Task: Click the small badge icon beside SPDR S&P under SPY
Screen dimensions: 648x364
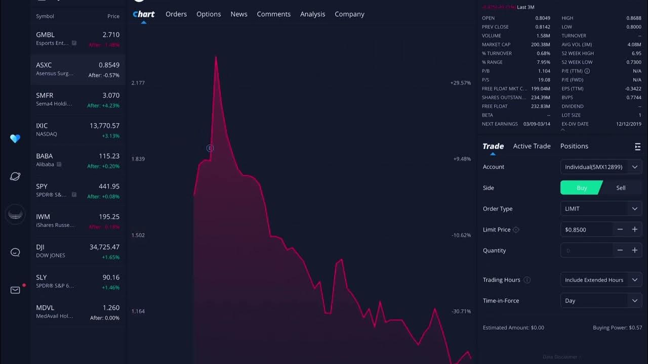Action: pos(74,195)
